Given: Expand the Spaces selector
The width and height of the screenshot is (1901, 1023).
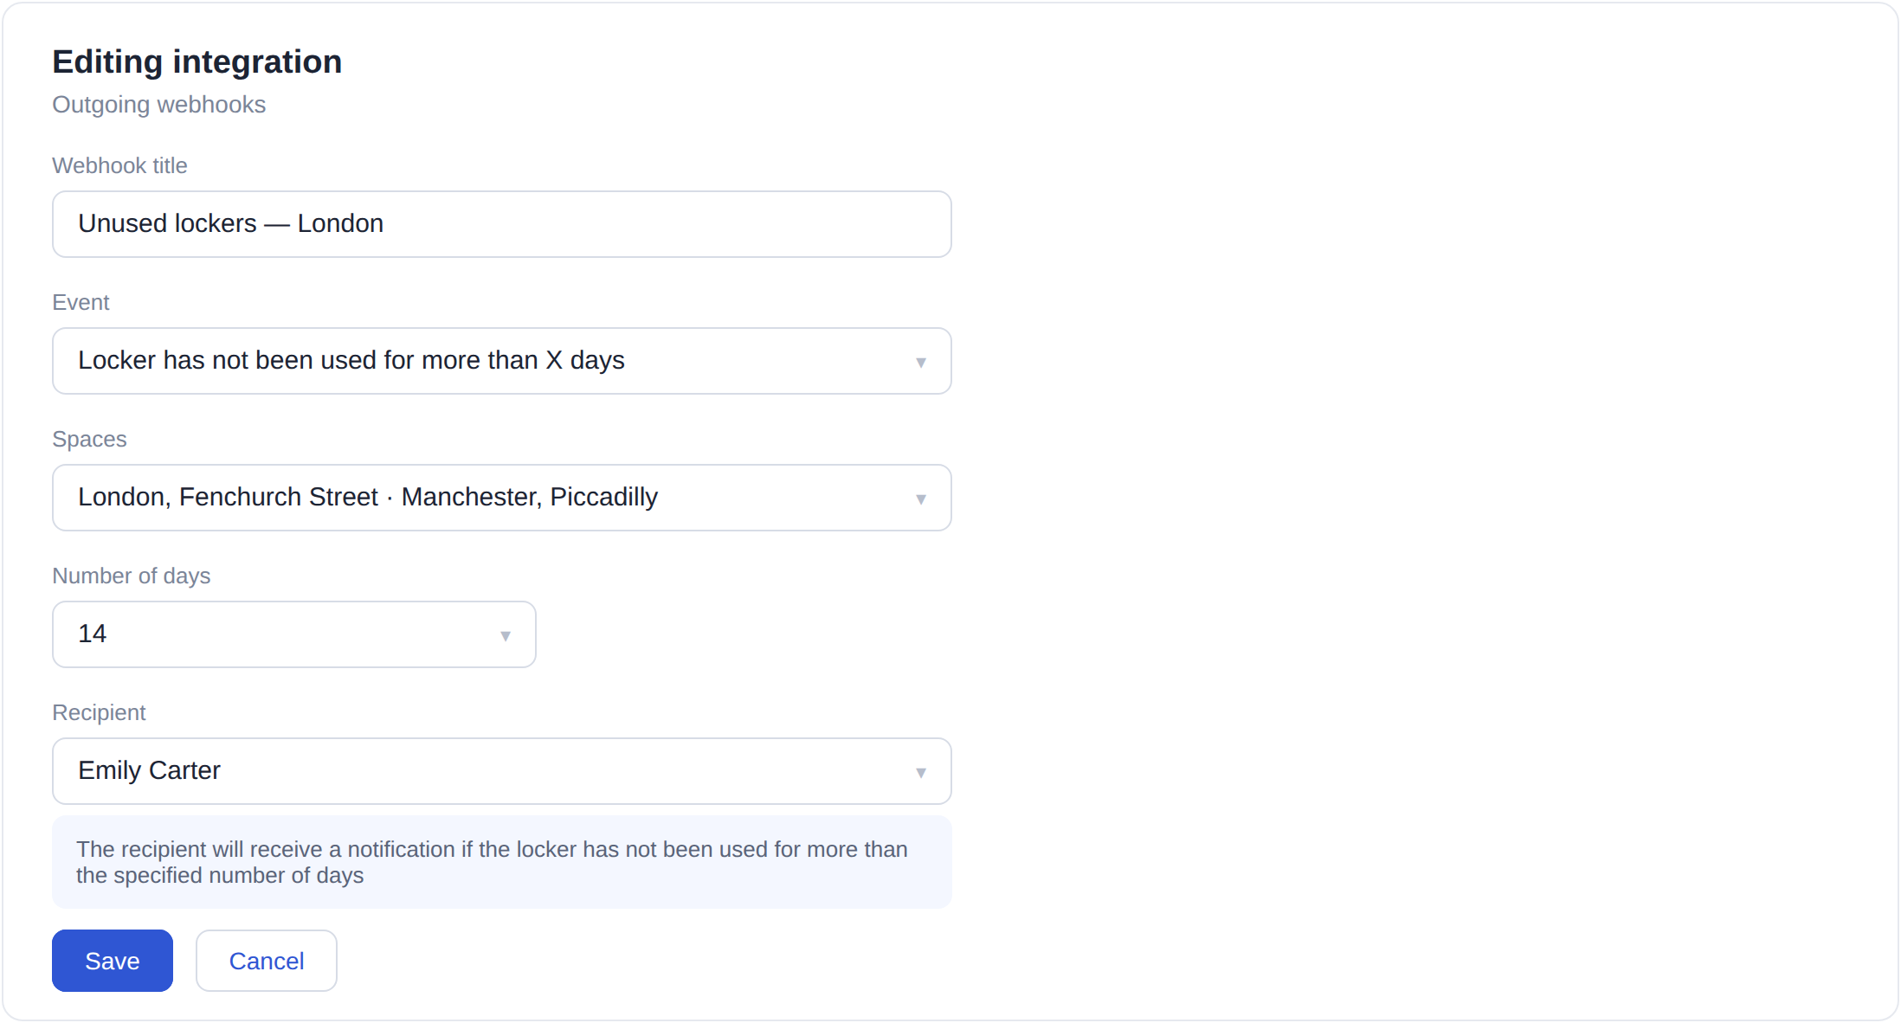Looking at the screenshot, I should coord(502,498).
